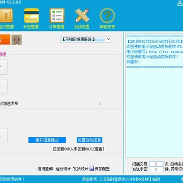Image resolution: width=183 pixels, height=183 pixels.
Task: Click the floppy disk save icon
Action: [x=91, y=169]
